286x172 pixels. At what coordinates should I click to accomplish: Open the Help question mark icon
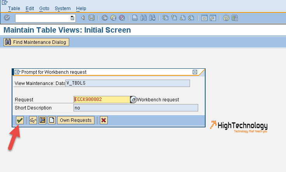pos(226,18)
